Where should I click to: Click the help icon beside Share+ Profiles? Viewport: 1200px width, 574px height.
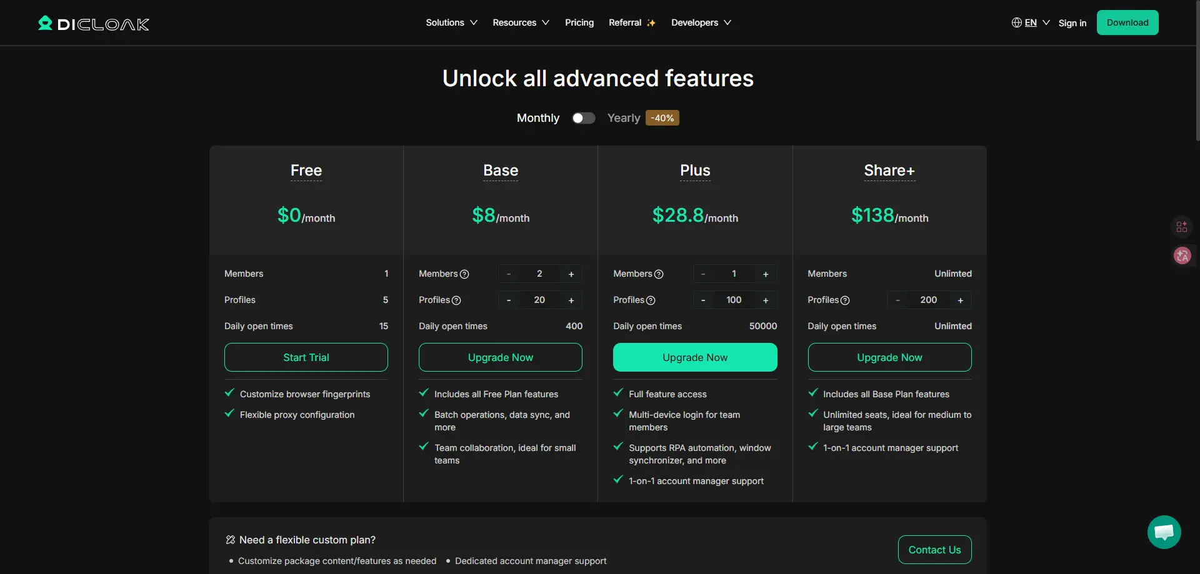pos(845,300)
